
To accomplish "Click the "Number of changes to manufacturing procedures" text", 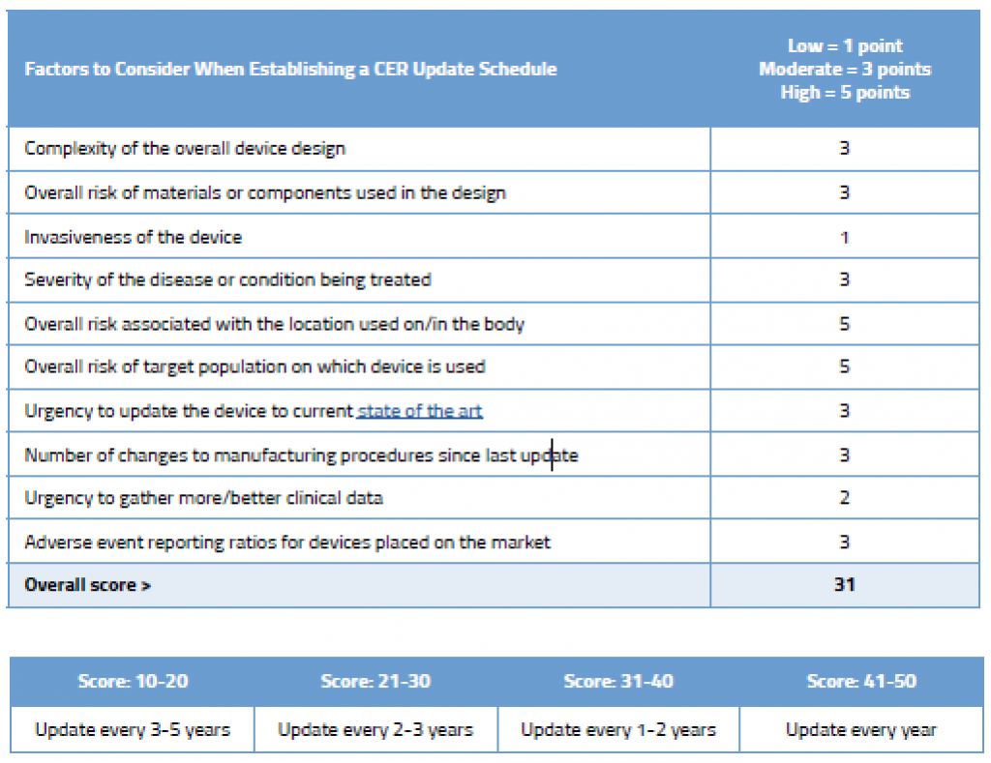I will pyautogui.click(x=301, y=455).
